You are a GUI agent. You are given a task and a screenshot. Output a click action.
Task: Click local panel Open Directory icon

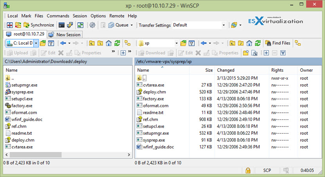[x=43, y=43]
